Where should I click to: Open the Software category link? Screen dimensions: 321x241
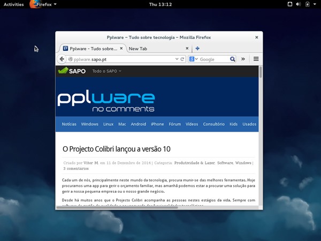pyautogui.click(x=225, y=163)
